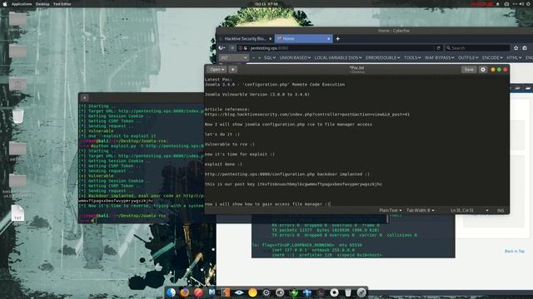Expand the OUTFILE HackBar menu
This screenshot has height=299, width=533.
(x=468, y=58)
